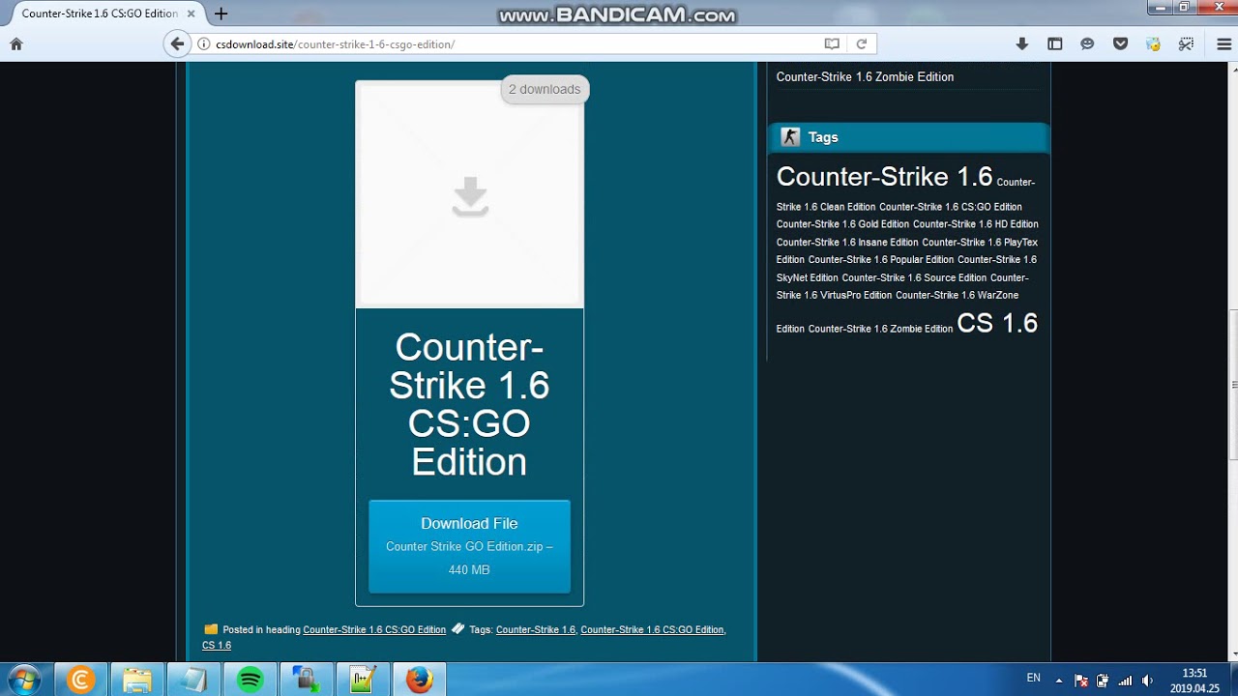The width and height of the screenshot is (1238, 696).
Task: Open Counter-Strike 1.6 Source Edition tag
Action: 914,277
